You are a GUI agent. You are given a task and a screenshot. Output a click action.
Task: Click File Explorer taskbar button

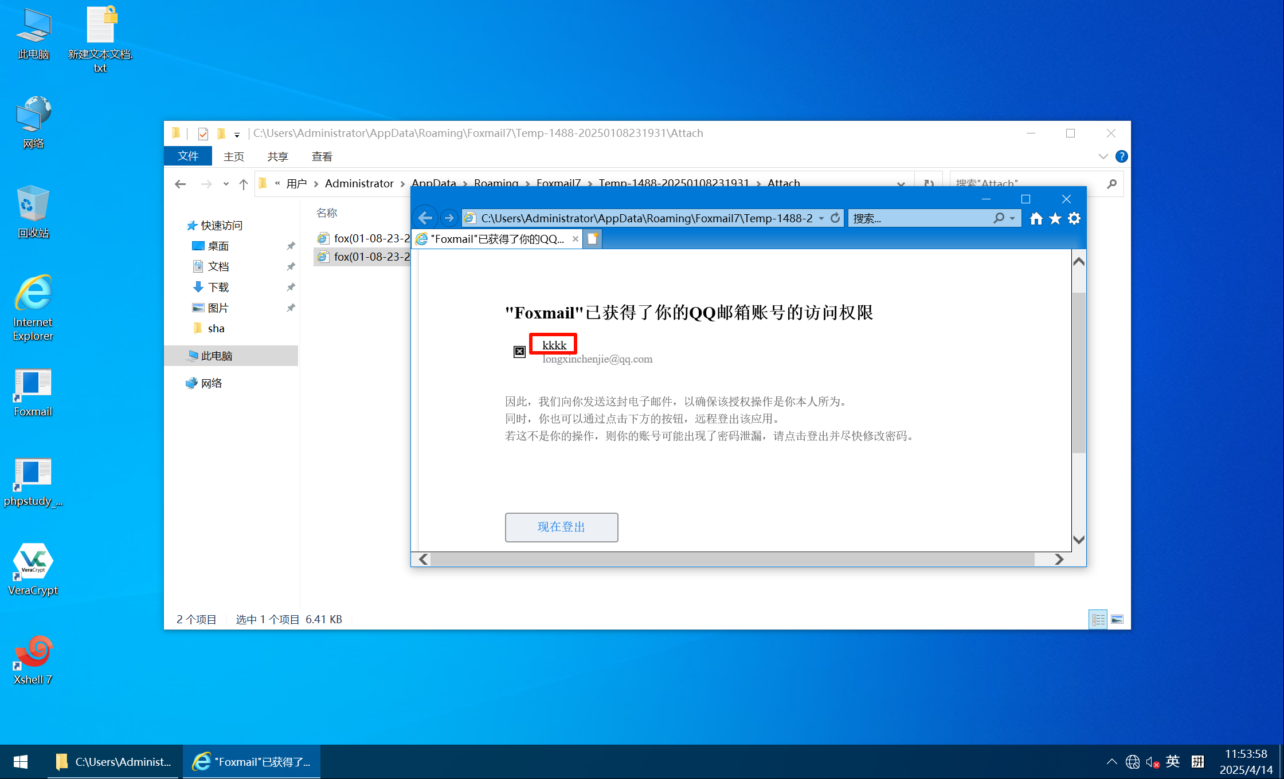tap(114, 762)
